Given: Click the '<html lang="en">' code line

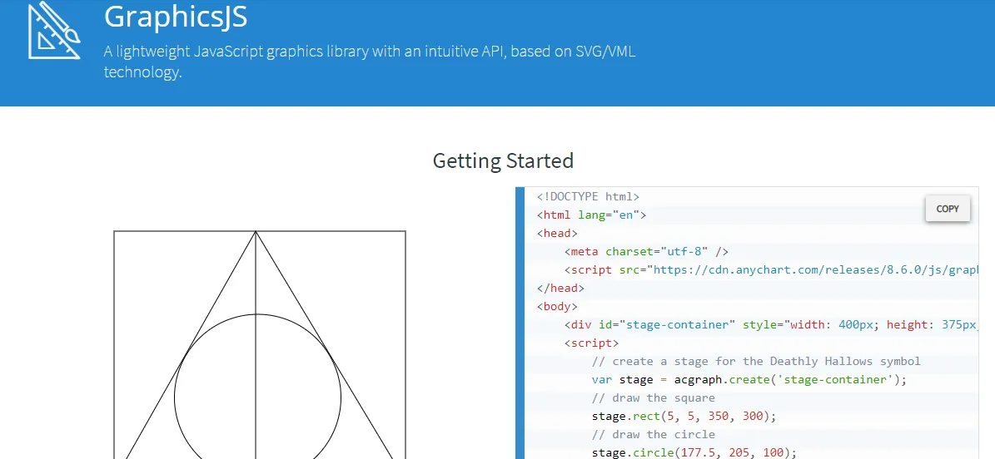Looking at the screenshot, I should point(591,215).
